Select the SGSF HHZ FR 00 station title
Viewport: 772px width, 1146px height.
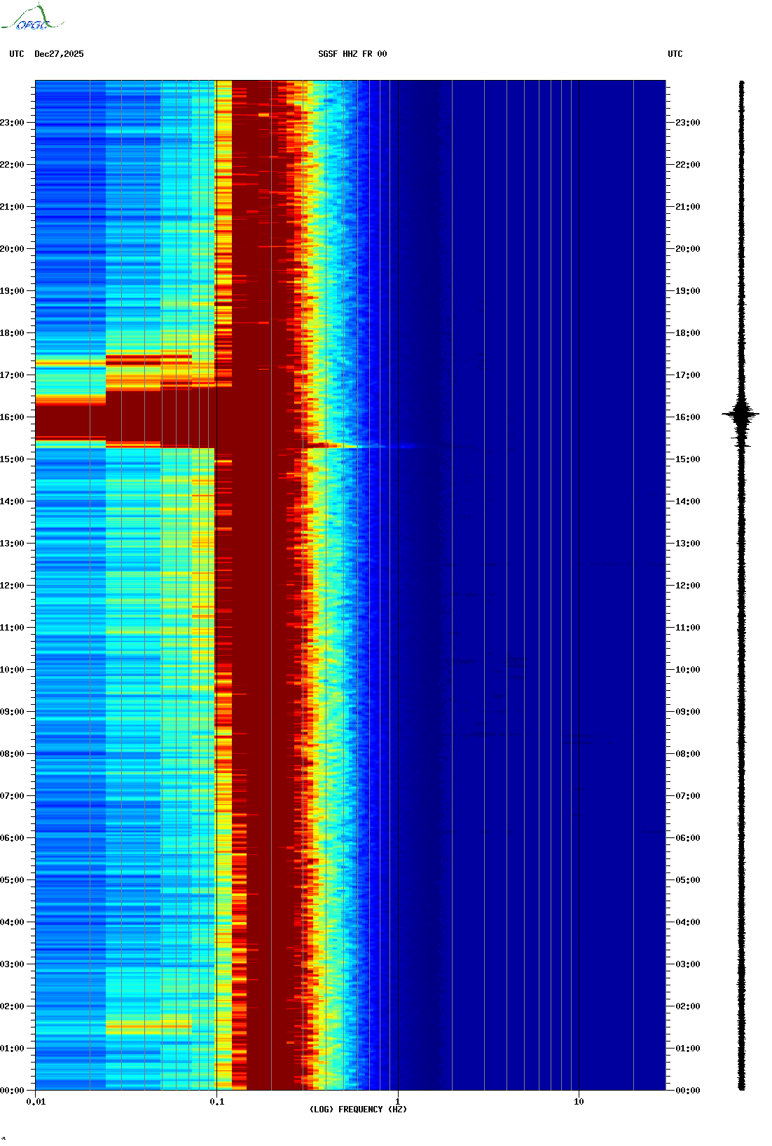352,54
